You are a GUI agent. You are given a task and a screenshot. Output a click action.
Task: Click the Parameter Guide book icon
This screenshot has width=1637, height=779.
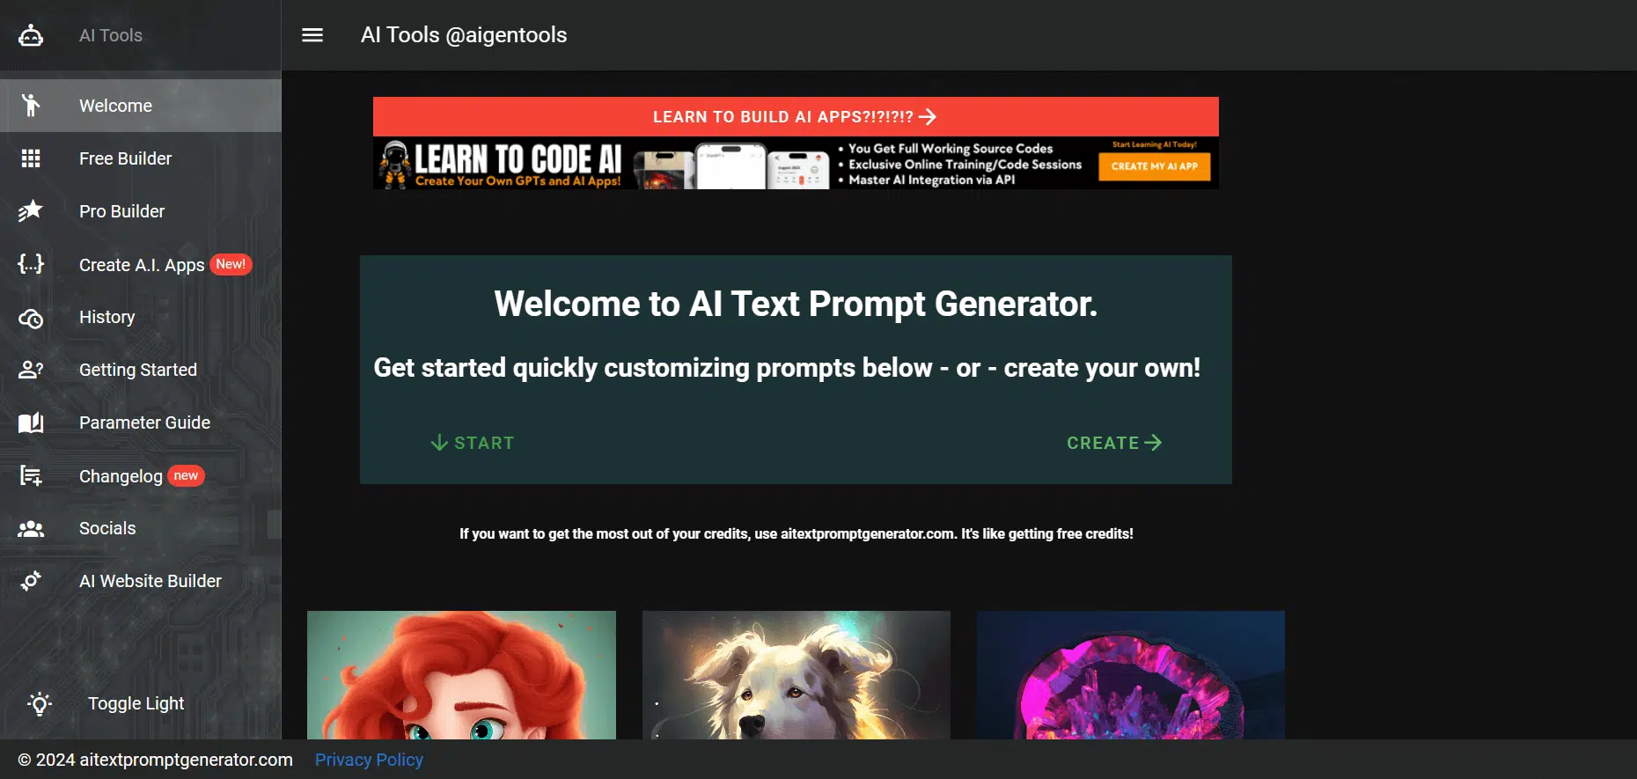pyautogui.click(x=31, y=423)
